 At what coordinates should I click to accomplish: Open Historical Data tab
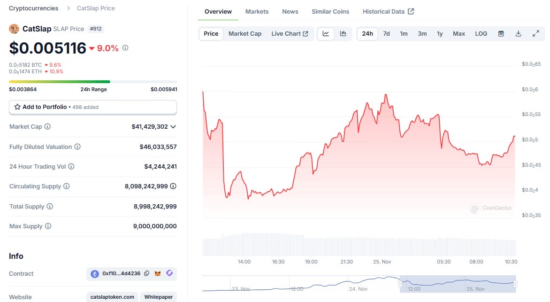388,11
